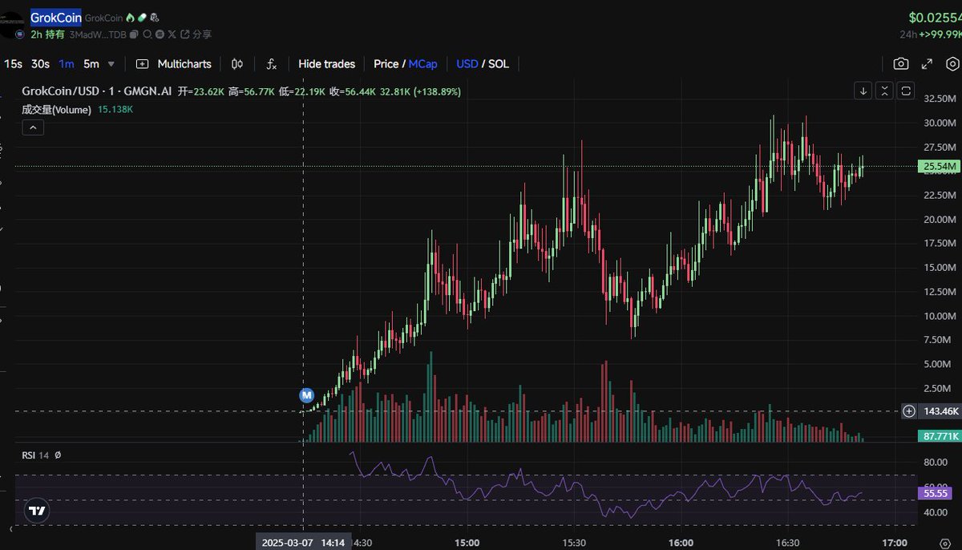Click the TradingView logo
Screen dimensions: 962x550
(x=36, y=511)
